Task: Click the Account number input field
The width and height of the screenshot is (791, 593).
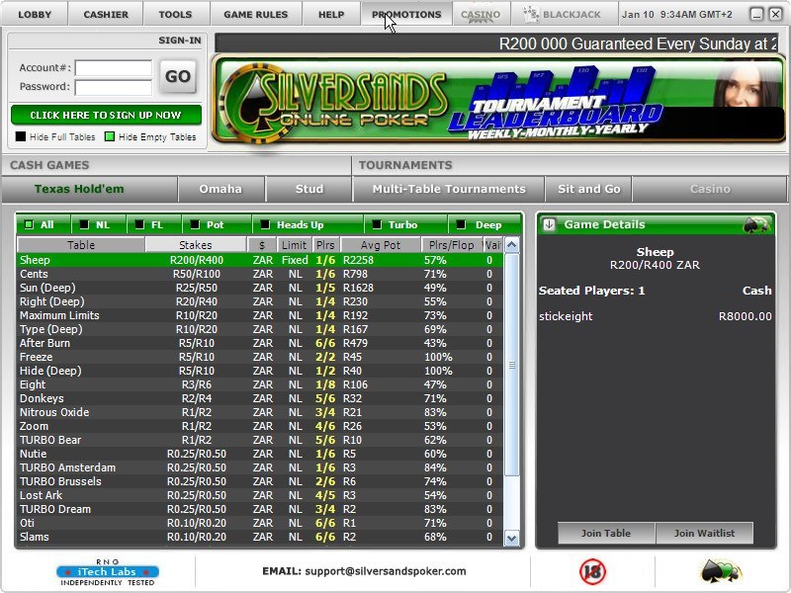Action: 114,68
